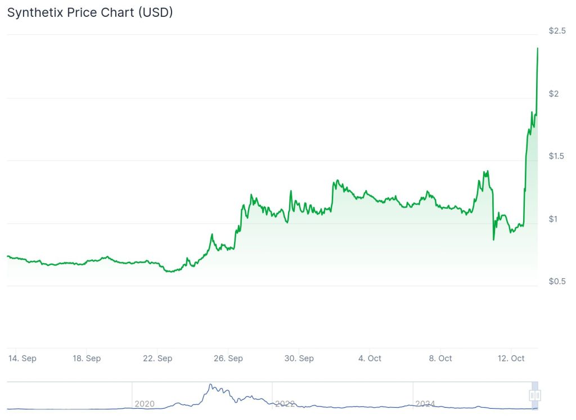Select the 18. Sep date label
Image resolution: width=576 pixels, height=420 pixels.
(87, 358)
